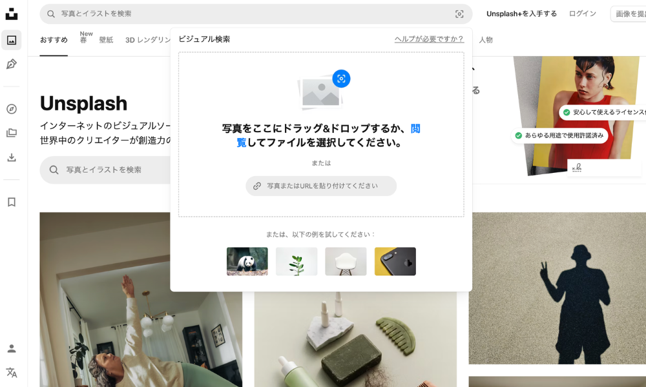Click Unsplash+を入手する link

[x=521, y=14]
